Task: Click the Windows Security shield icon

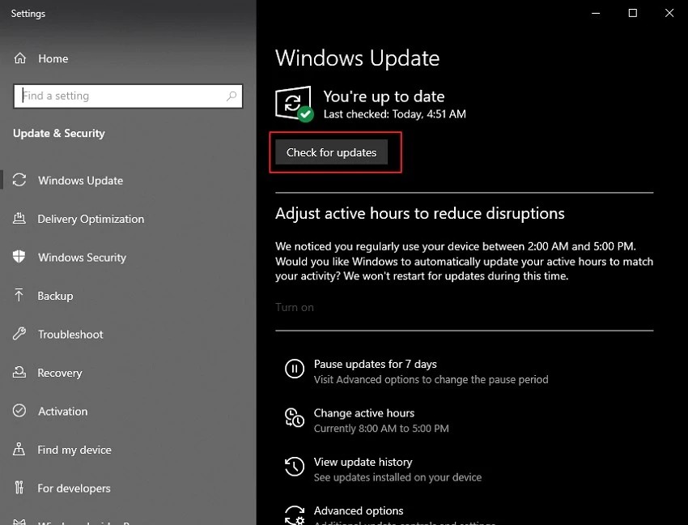Action: [19, 257]
